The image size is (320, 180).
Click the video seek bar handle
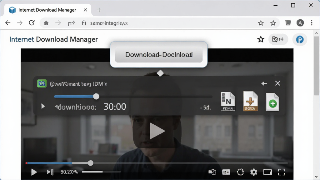click(91, 163)
